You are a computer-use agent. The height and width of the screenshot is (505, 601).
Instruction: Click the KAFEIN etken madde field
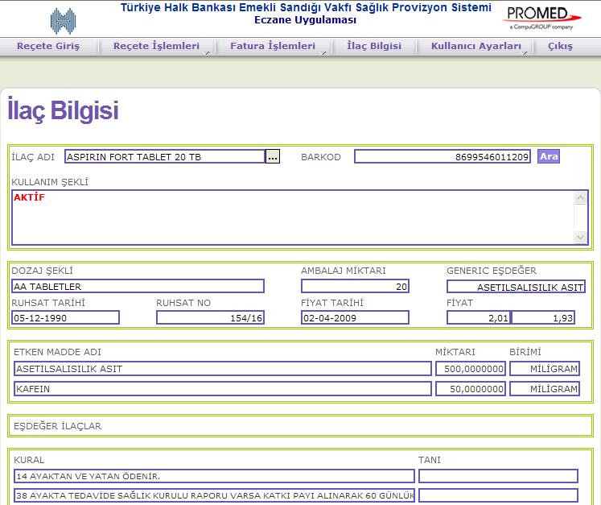coord(223,389)
